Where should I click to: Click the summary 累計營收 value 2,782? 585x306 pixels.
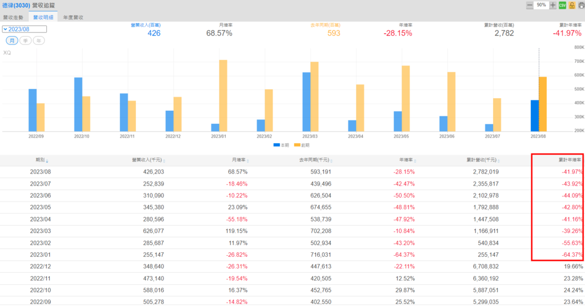504,33
